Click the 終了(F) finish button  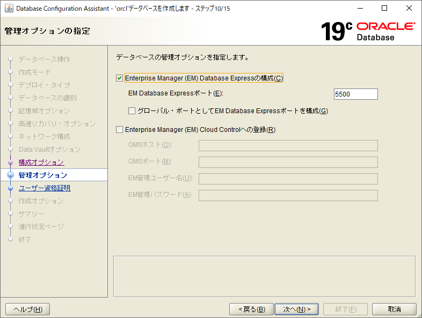pyautogui.click(x=346, y=309)
